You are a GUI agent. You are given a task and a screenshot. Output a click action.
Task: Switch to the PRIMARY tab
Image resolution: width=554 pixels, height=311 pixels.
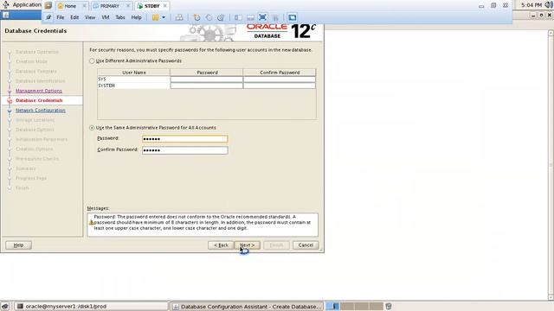[x=110, y=6]
